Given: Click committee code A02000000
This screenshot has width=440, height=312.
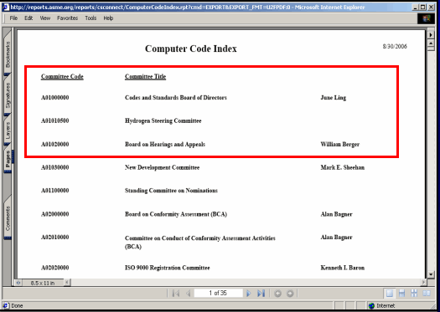Looking at the screenshot, I should 55,214.
